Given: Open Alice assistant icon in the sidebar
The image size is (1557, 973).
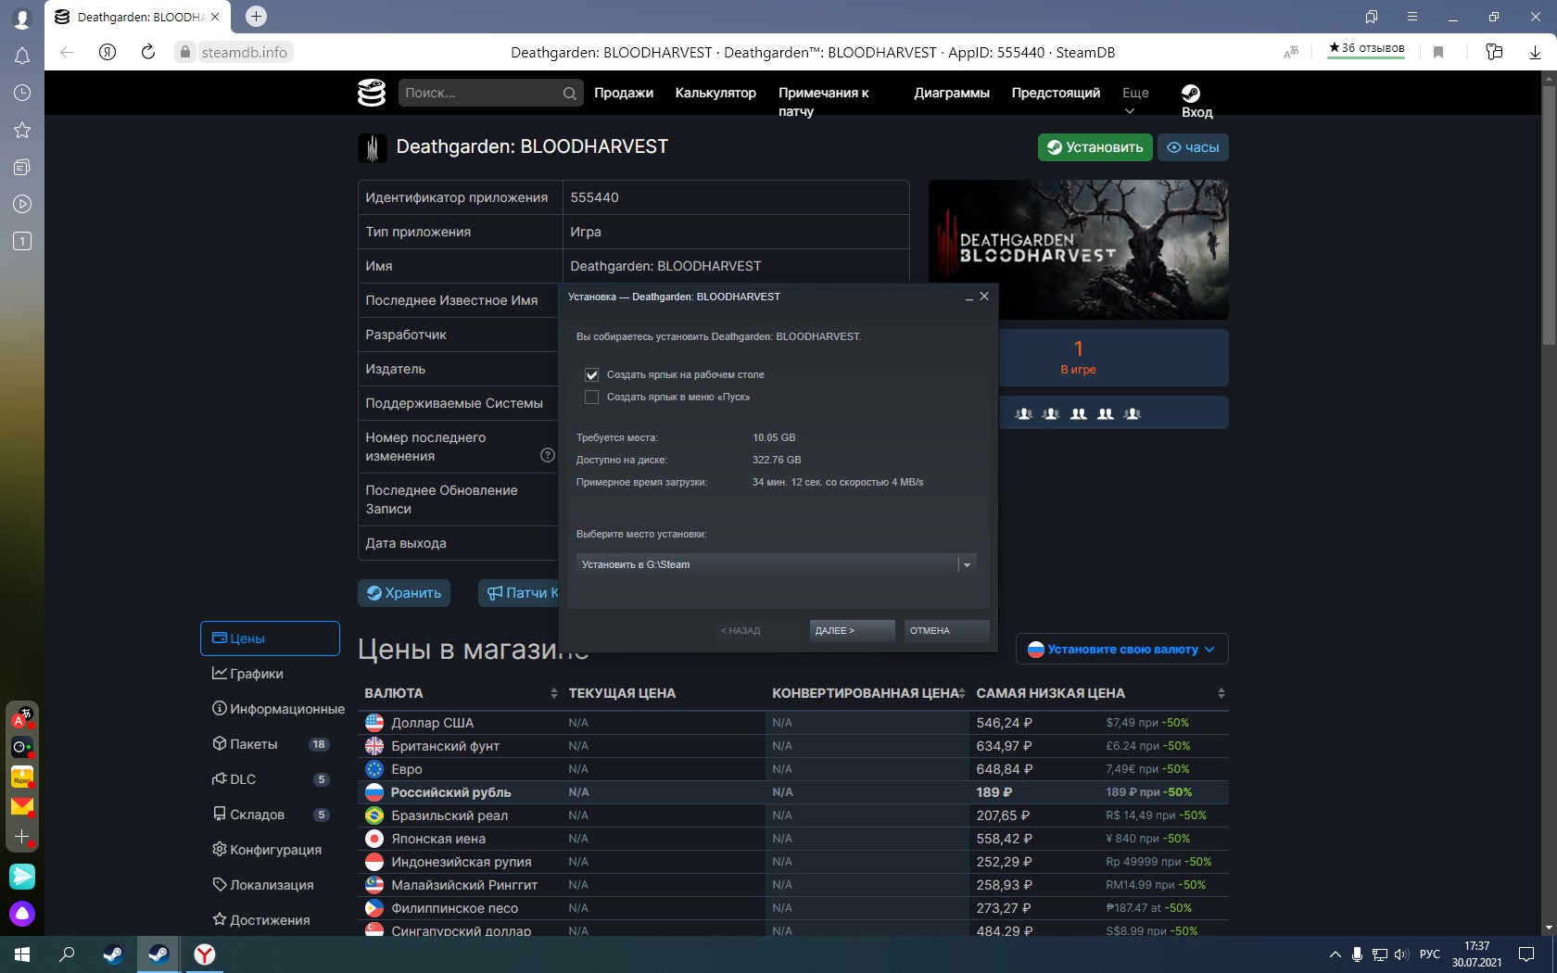Looking at the screenshot, I should [22, 915].
